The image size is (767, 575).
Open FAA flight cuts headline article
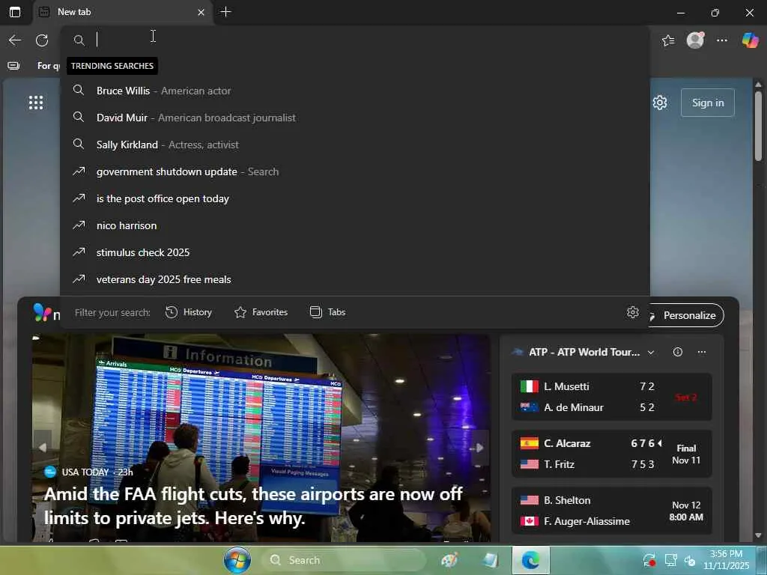[x=253, y=505]
